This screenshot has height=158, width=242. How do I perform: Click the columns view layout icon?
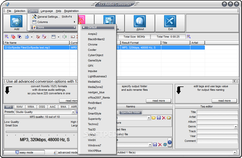click(54, 37)
